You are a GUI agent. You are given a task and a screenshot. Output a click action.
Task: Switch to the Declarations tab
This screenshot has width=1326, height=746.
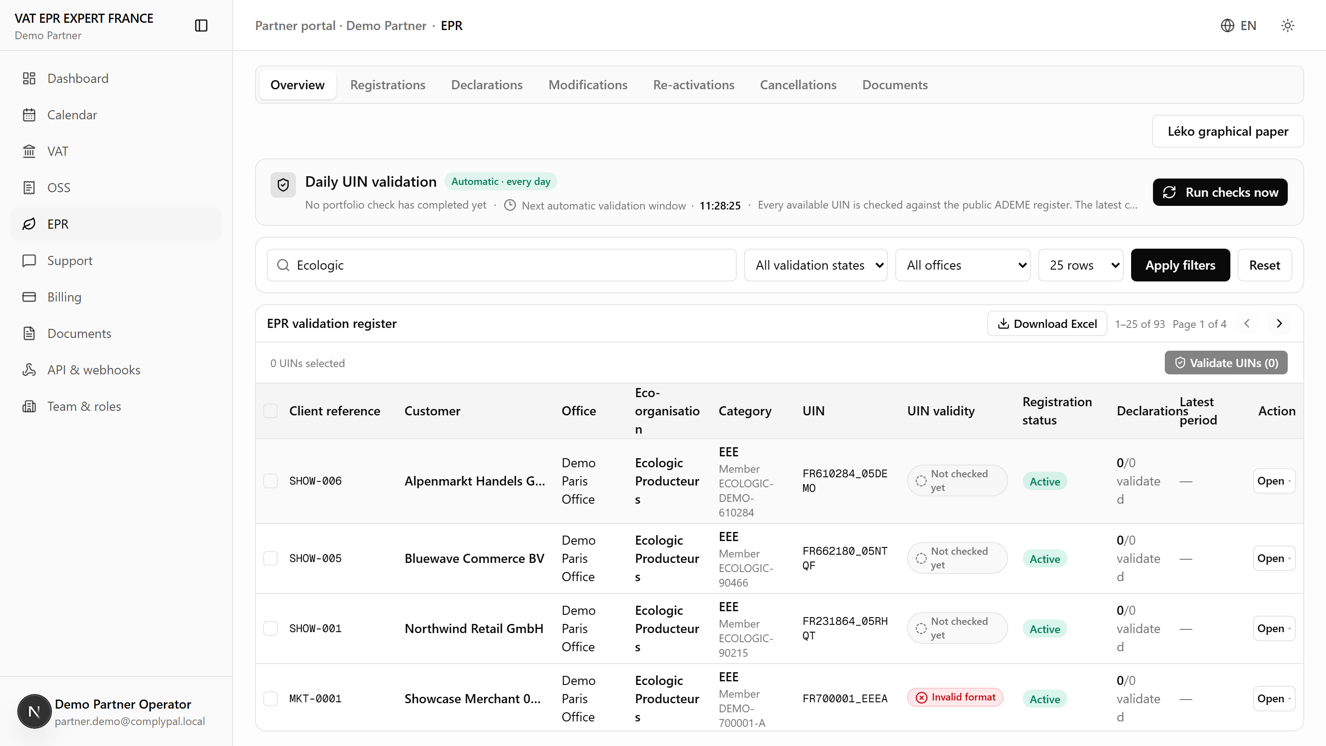487,85
